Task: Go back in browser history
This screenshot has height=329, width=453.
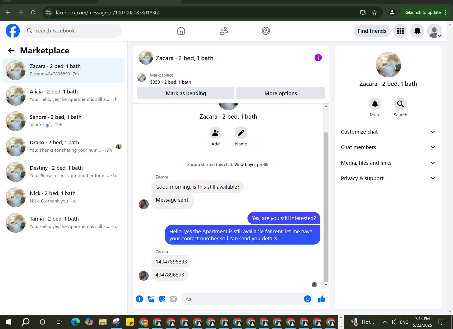Action: (x=8, y=12)
